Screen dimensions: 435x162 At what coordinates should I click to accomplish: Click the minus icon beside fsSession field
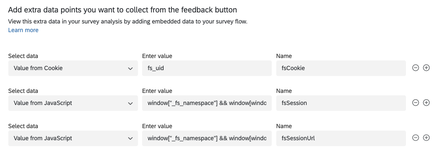tap(416, 103)
